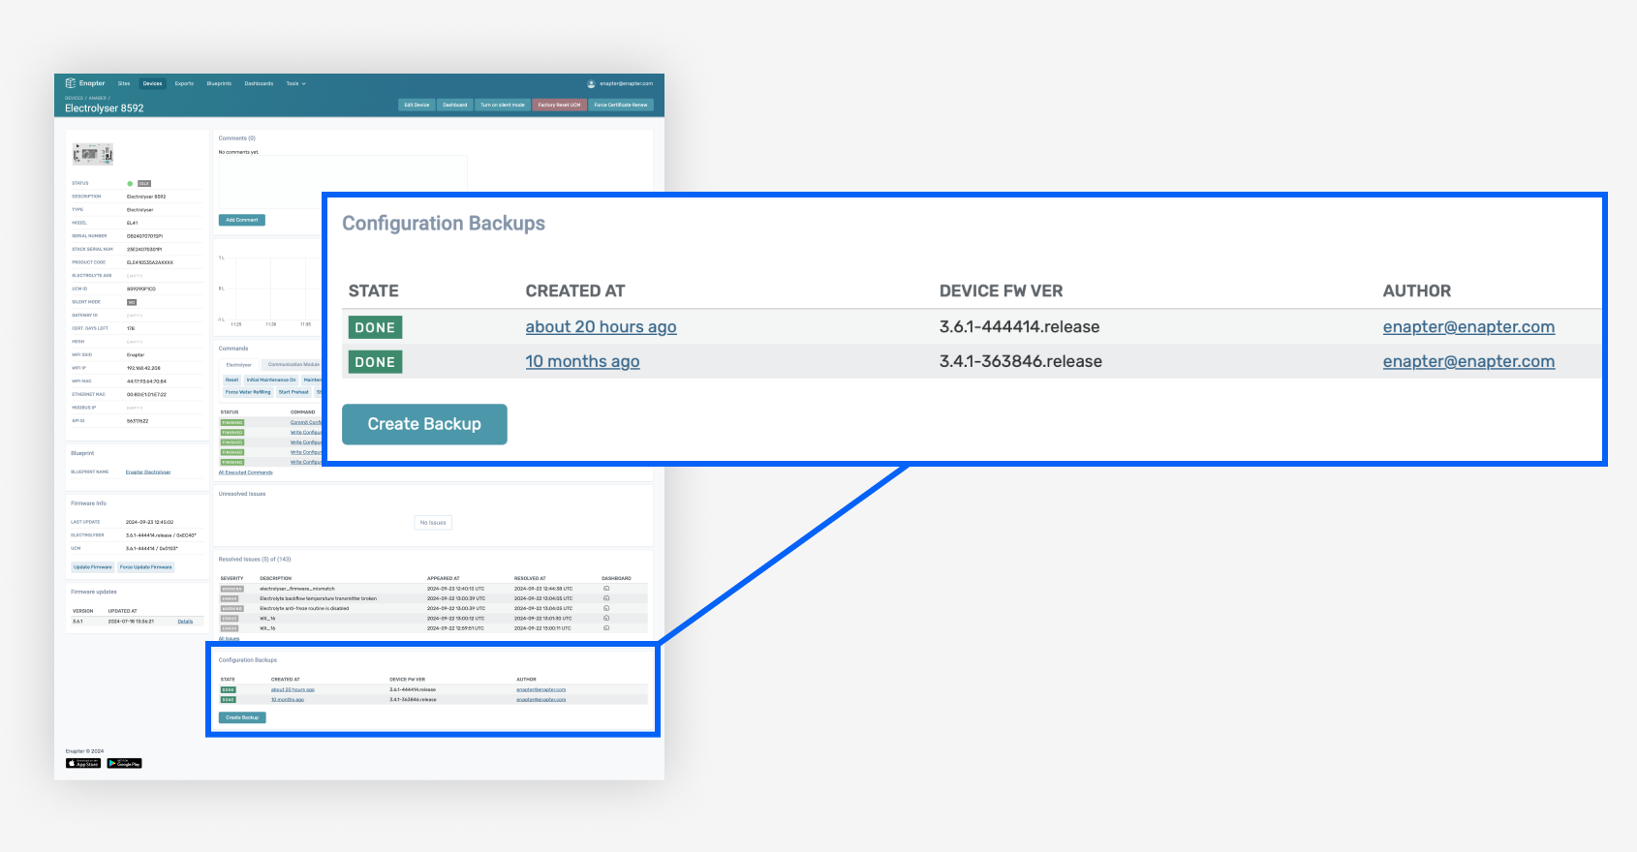Click the App Store download badge

83,763
